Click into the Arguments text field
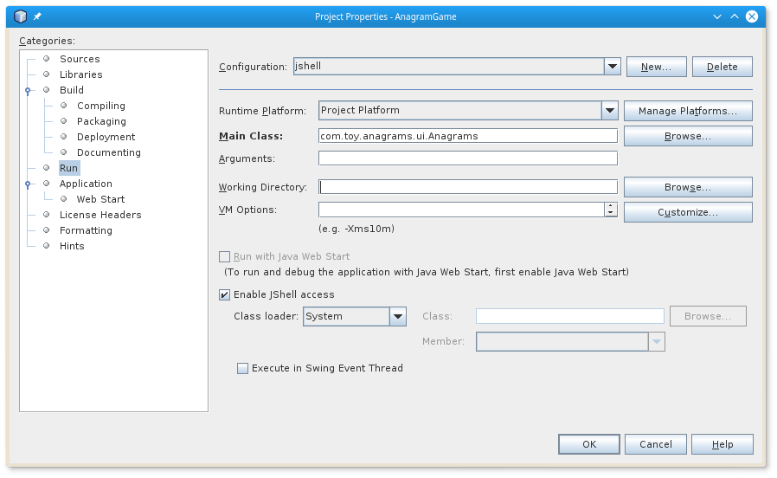Image resolution: width=777 pixels, height=478 pixels. tap(467, 158)
